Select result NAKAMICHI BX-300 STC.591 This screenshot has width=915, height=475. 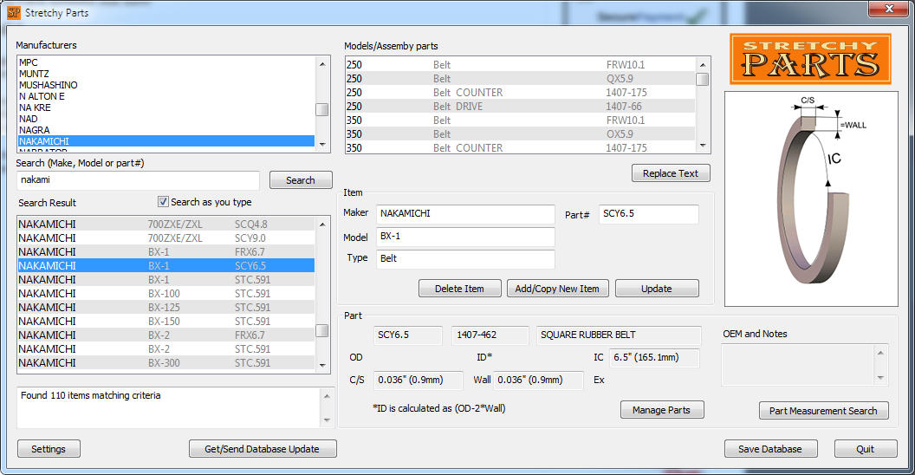[x=166, y=363]
